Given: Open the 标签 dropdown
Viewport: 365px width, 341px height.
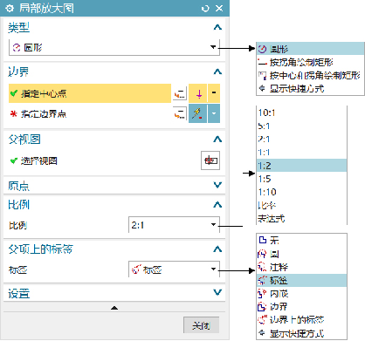Looking at the screenshot, I should coord(174,269).
